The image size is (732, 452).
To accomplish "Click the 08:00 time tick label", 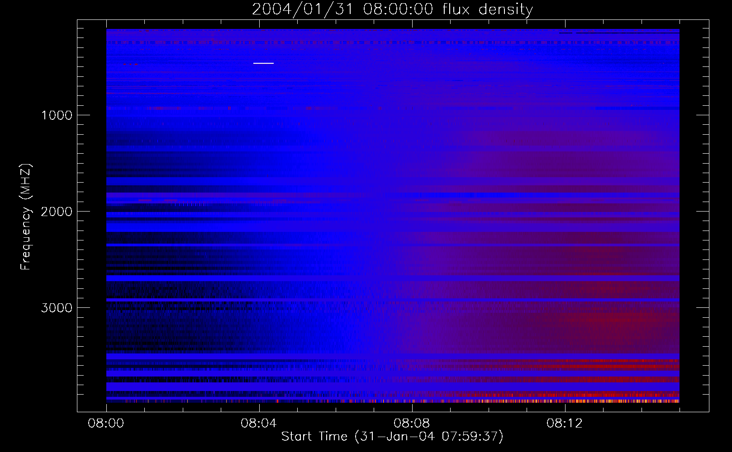I will pos(106,424).
